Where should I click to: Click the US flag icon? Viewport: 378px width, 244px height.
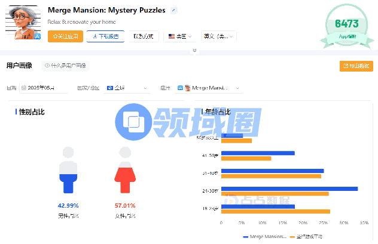(x=172, y=36)
